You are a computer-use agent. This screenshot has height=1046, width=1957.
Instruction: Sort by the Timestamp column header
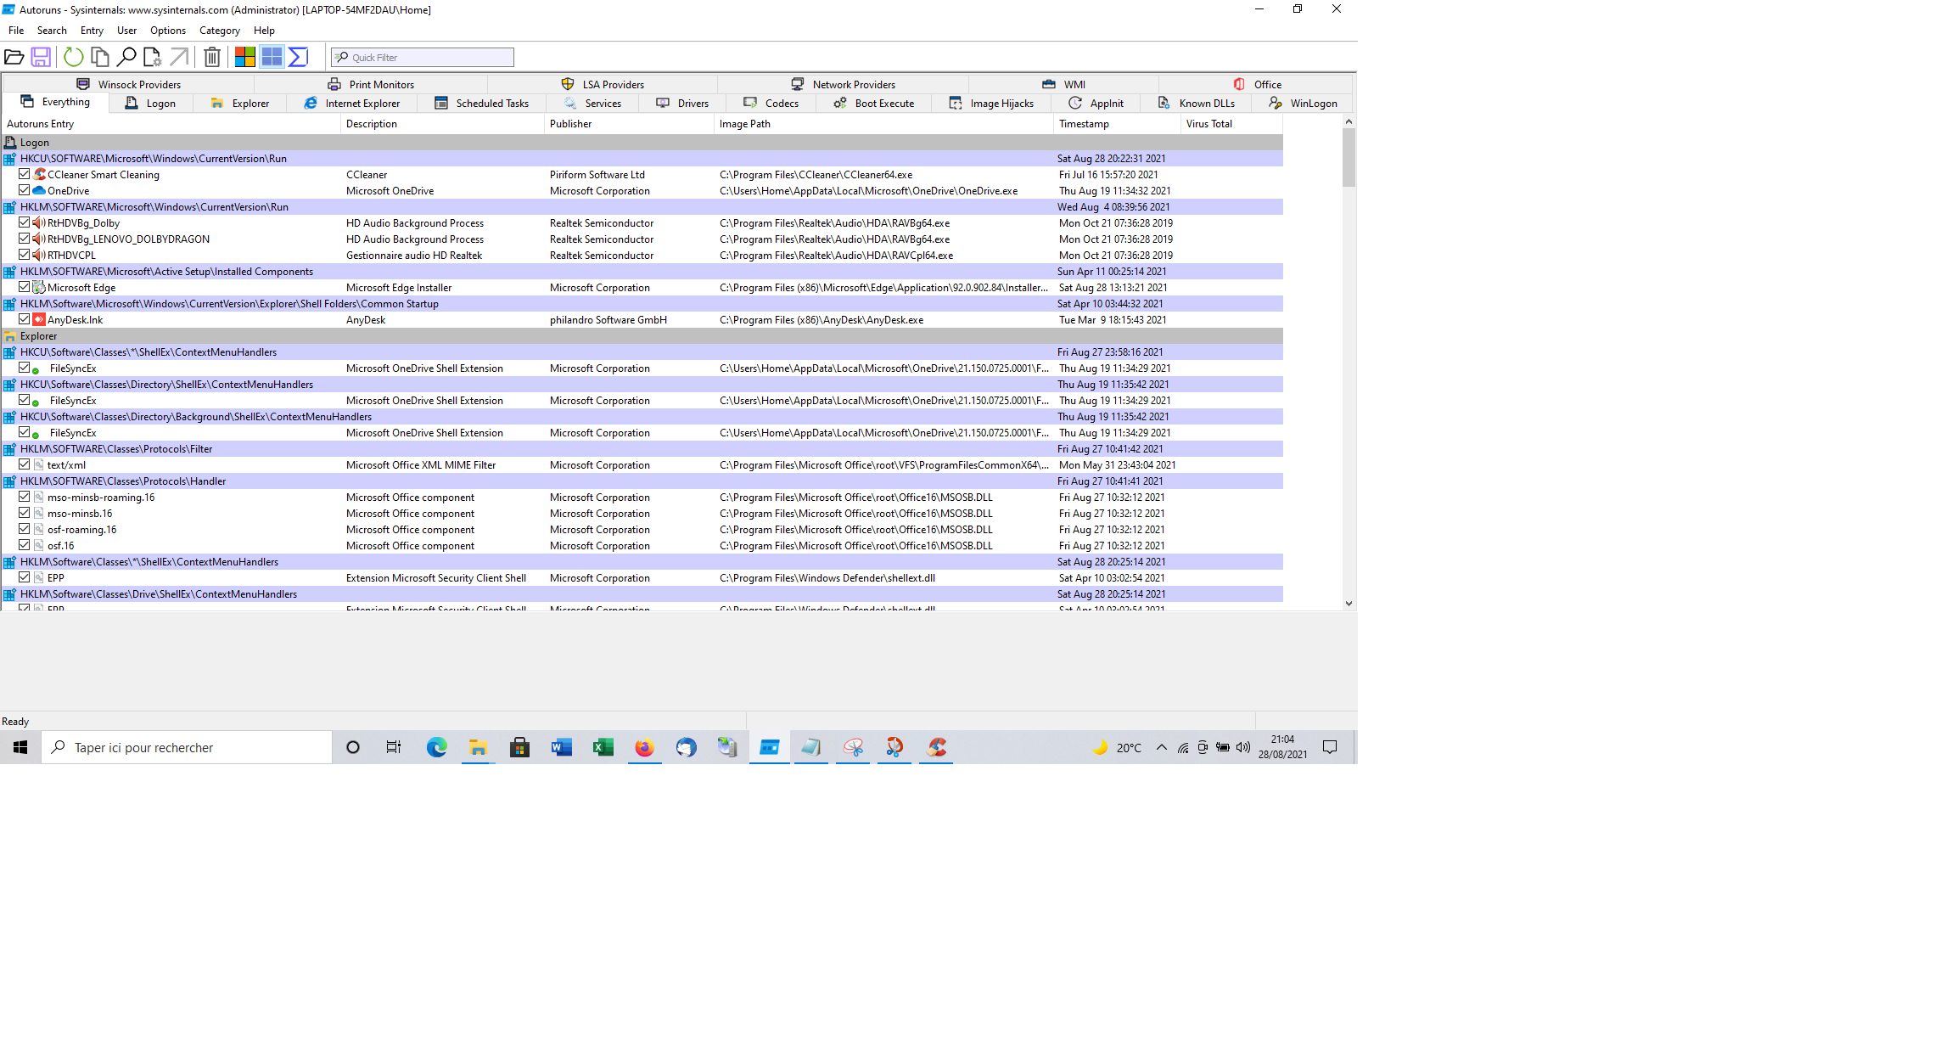point(1117,124)
